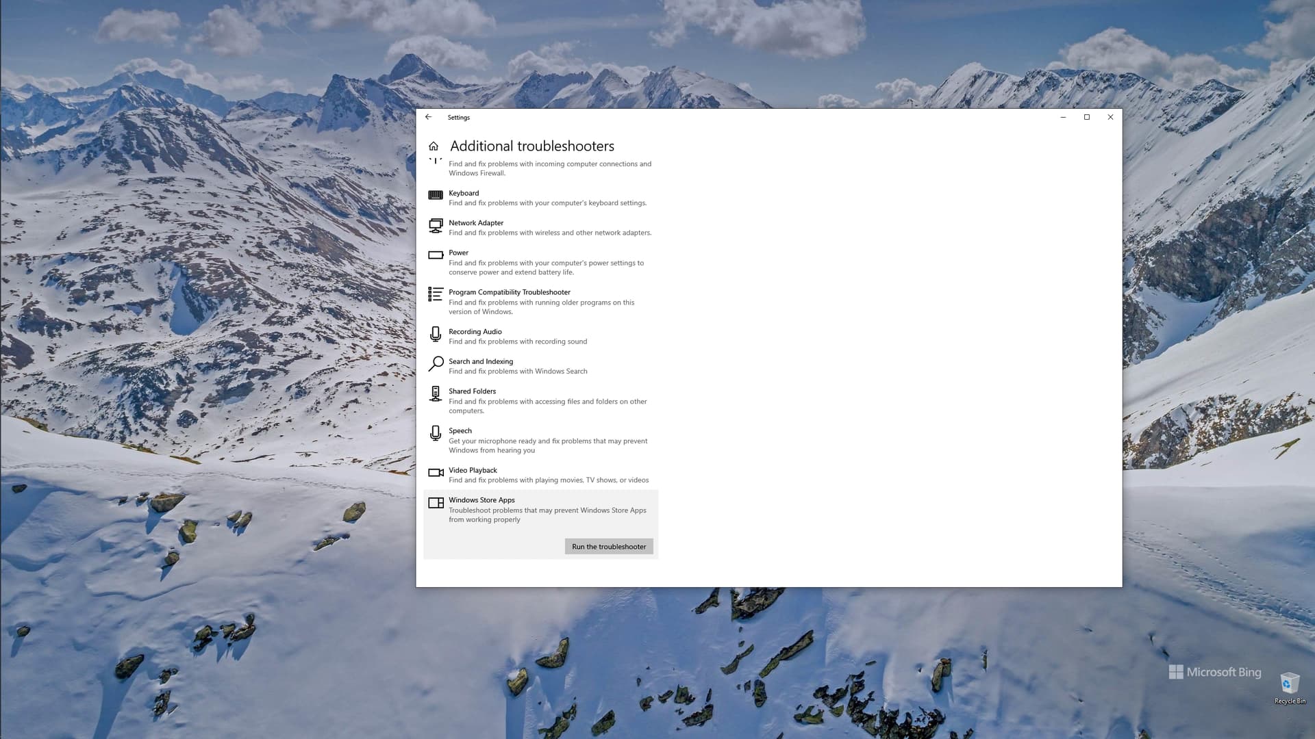Select the Video Playback troubleshooter label
1315x739 pixels.
tap(473, 471)
